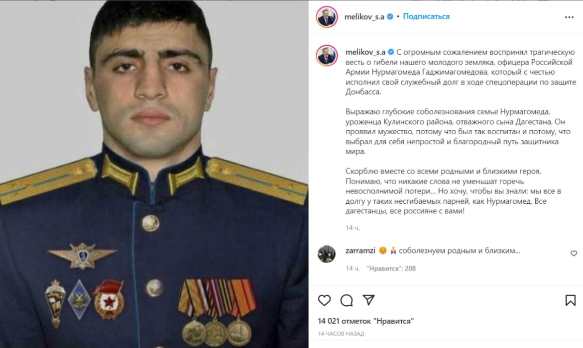Open melikov_s.a avatar next to caption

point(327,55)
